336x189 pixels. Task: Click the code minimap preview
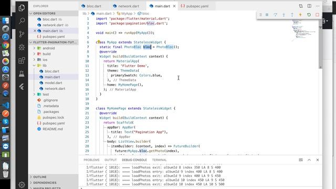point(304,30)
